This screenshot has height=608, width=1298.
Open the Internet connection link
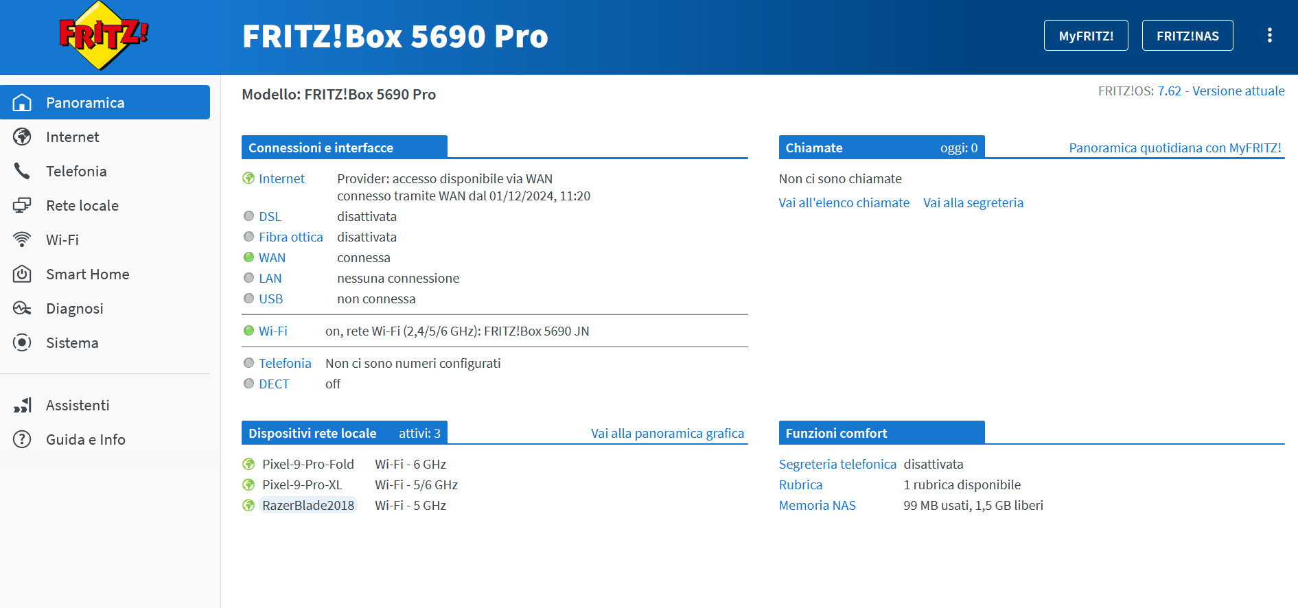[x=281, y=178]
